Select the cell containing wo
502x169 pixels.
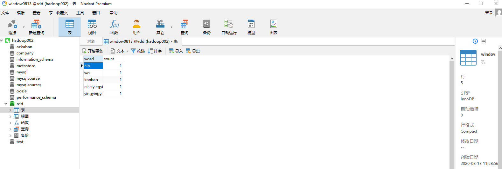pyautogui.click(x=93, y=73)
